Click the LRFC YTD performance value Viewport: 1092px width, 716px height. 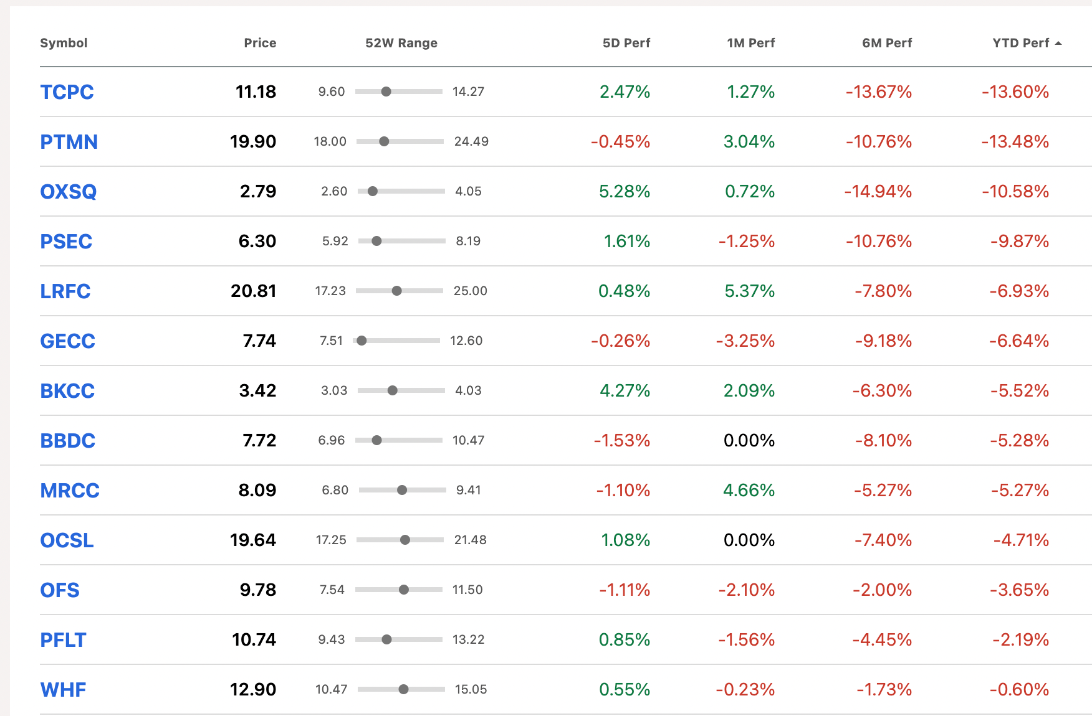coord(1019,291)
